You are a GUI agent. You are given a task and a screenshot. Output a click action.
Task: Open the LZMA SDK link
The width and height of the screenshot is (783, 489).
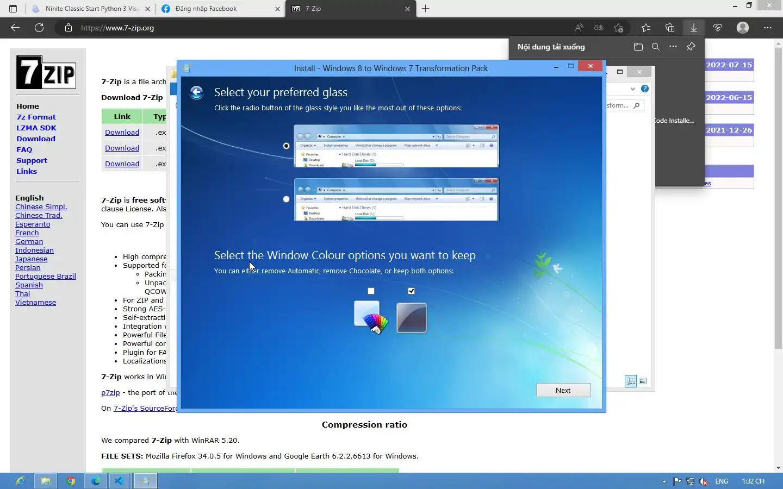click(x=36, y=128)
